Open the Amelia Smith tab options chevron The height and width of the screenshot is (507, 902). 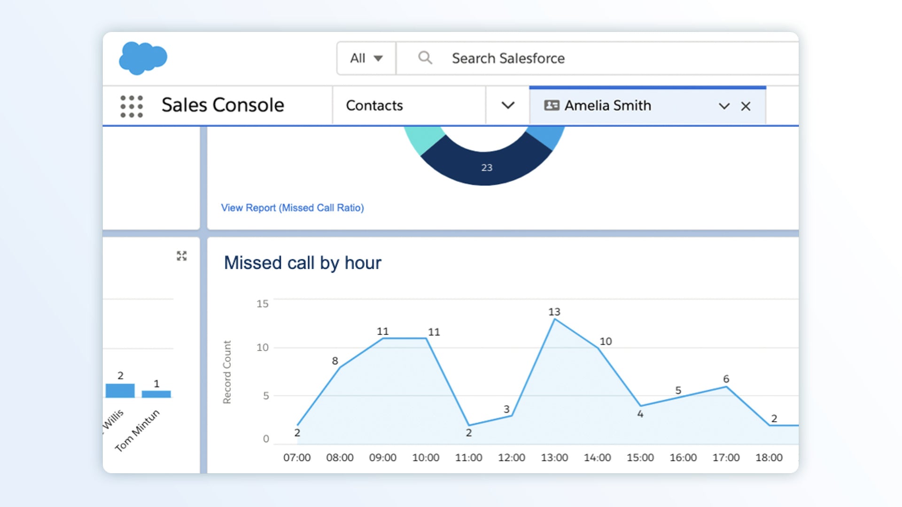pyautogui.click(x=724, y=107)
